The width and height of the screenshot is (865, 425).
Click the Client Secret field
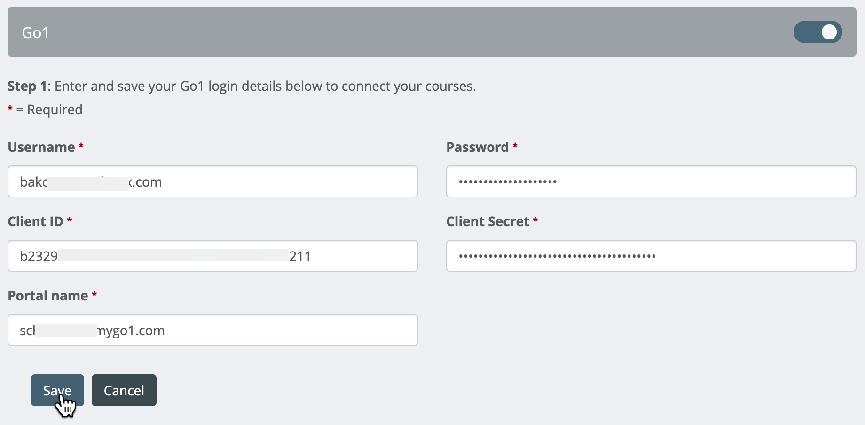click(x=651, y=256)
